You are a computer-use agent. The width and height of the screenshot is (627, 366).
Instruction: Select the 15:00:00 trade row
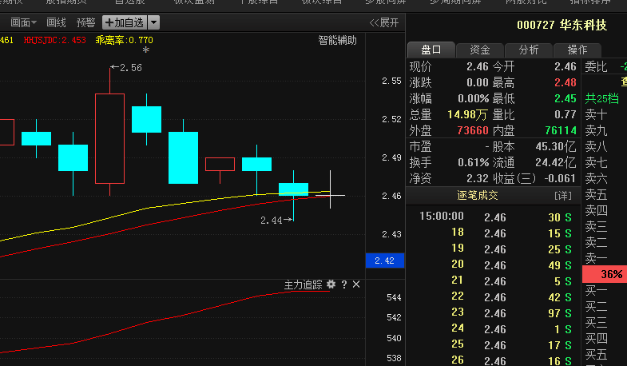pyautogui.click(x=494, y=217)
